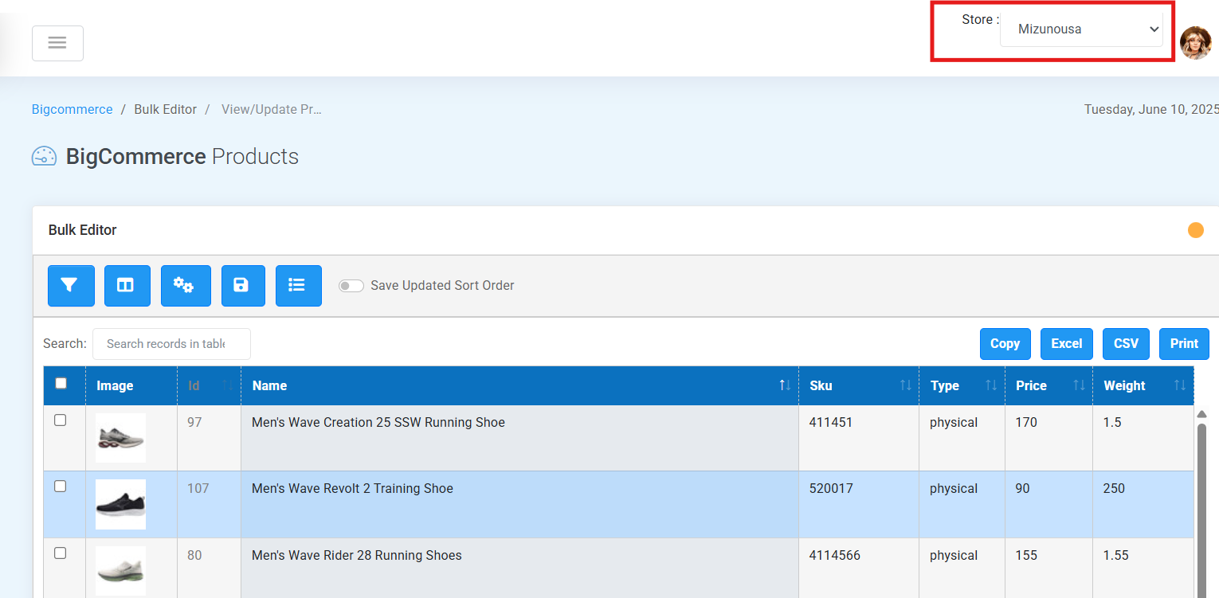Sort the table by Name column arrows
This screenshot has width=1219, height=598.
pyautogui.click(x=785, y=385)
